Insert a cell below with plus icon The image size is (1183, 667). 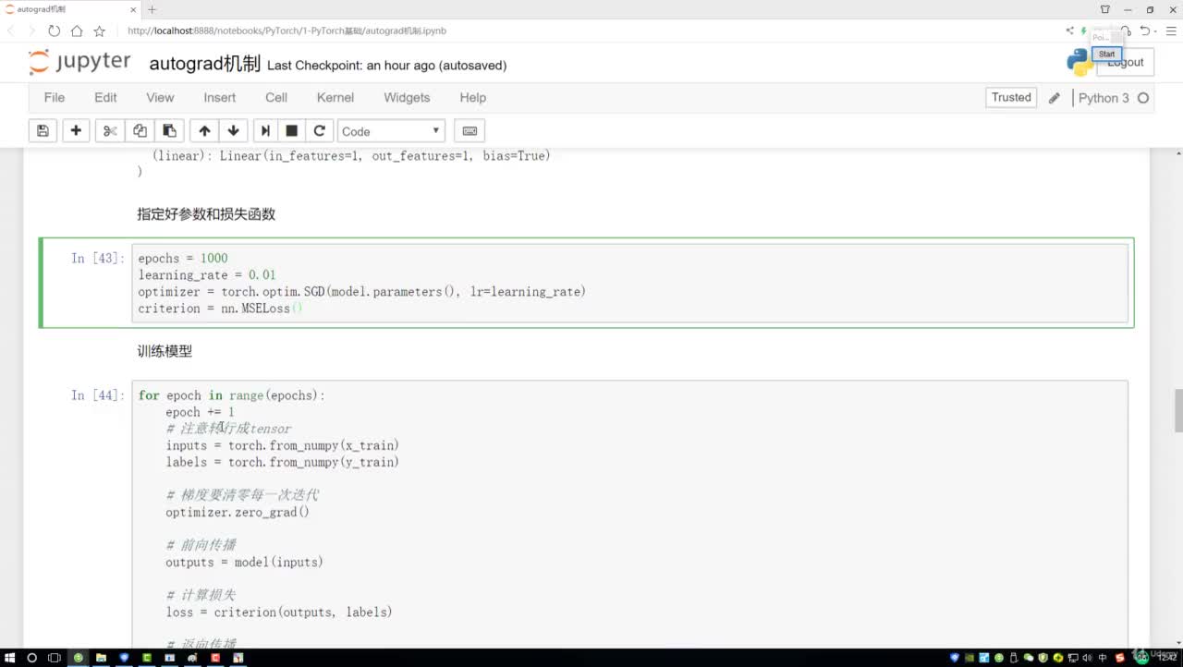(x=76, y=131)
